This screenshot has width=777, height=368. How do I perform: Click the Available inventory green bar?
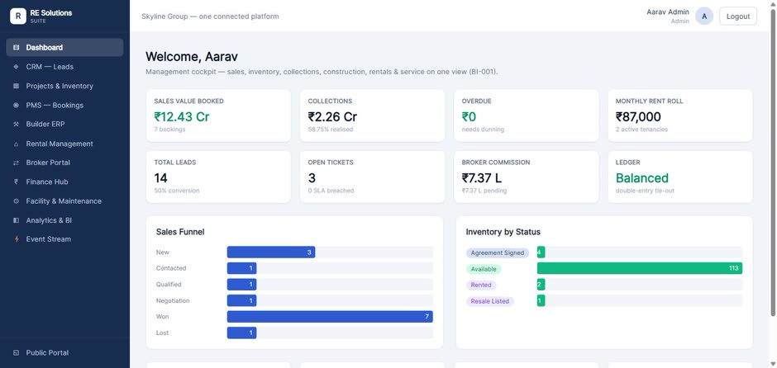coord(640,269)
